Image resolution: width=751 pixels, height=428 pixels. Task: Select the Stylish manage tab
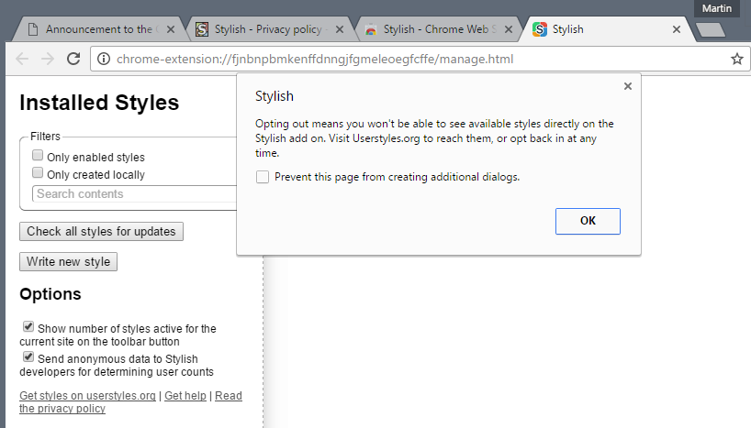tap(606, 29)
